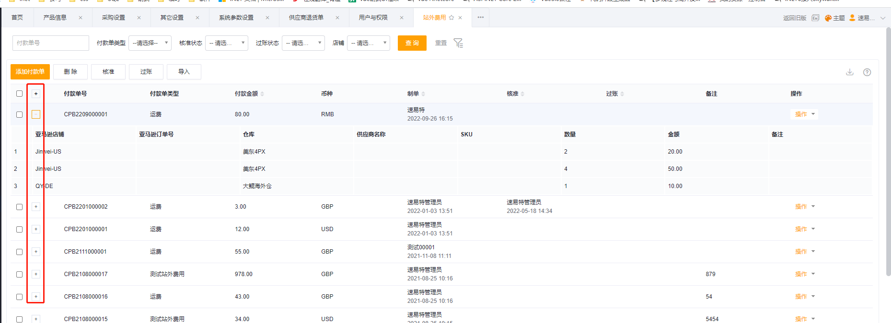Expand the CPB2111000001 row details
This screenshot has height=323, width=891.
coord(36,252)
